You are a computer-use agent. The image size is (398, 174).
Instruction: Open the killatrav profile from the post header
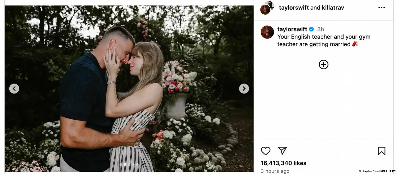(x=333, y=7)
